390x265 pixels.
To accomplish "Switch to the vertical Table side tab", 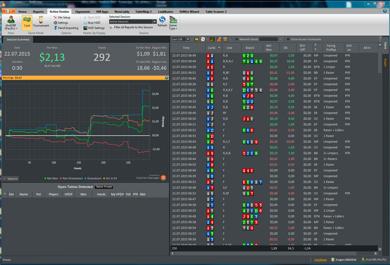I will [385, 45].
